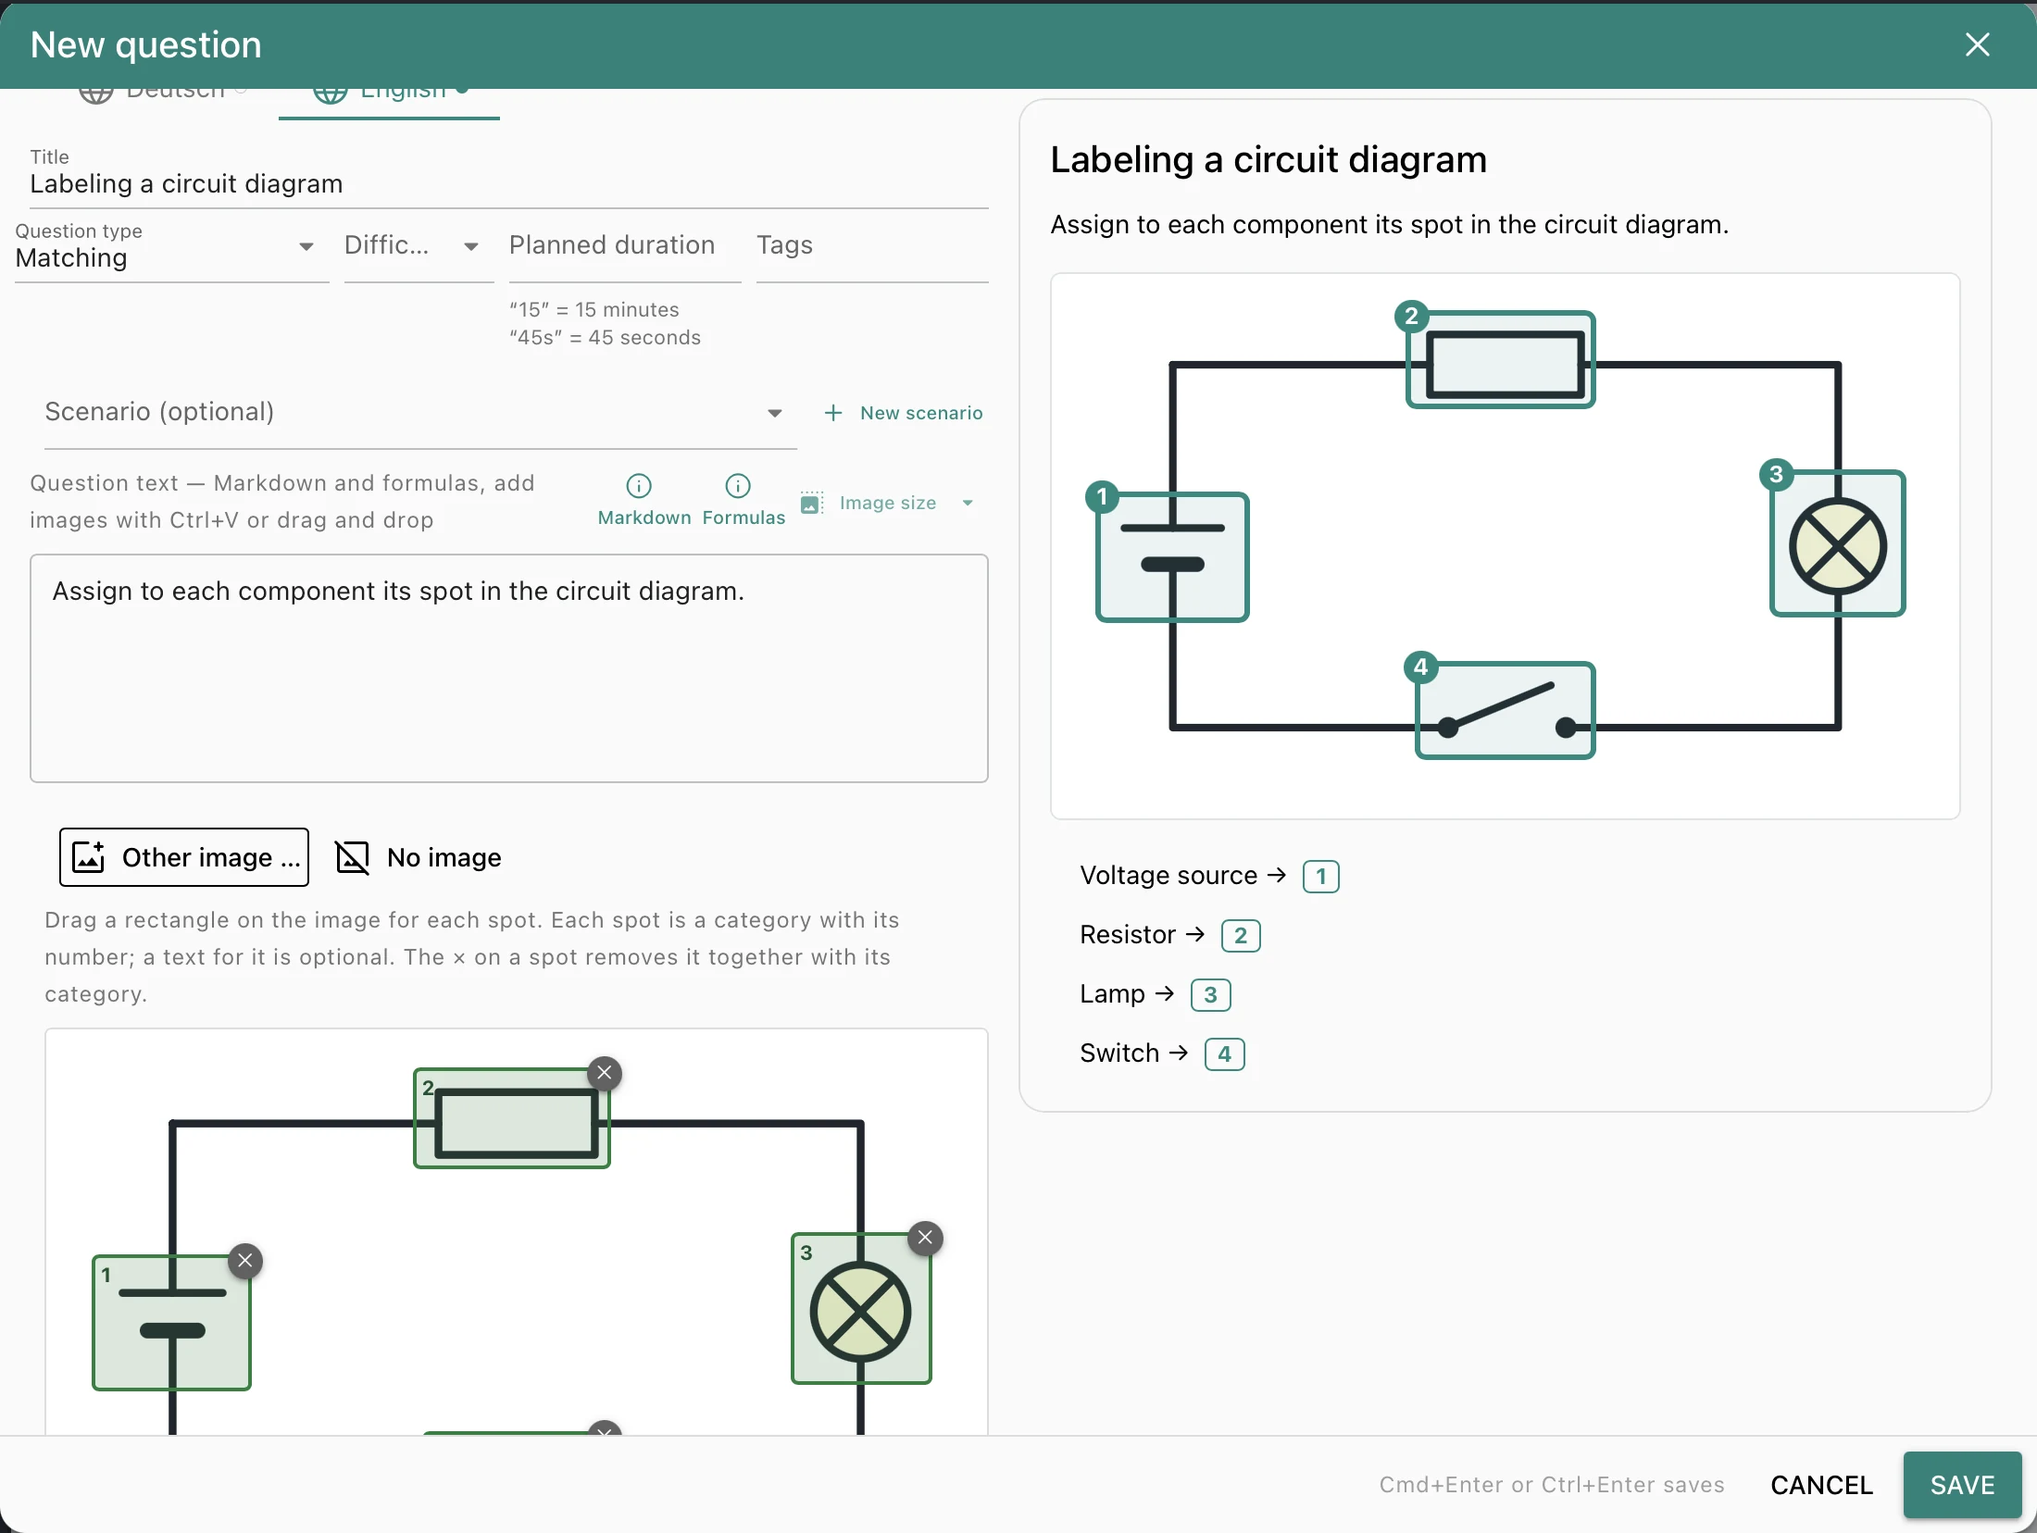This screenshot has height=1533, width=2037.
Task: Click the No image button
Action: tap(418, 857)
